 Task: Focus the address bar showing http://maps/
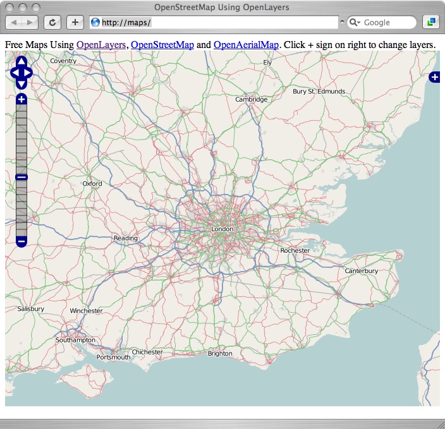click(x=214, y=22)
